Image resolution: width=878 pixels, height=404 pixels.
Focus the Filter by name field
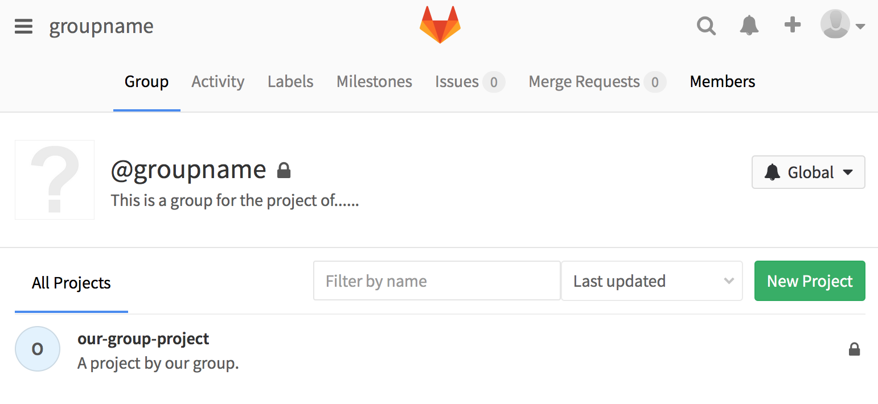[x=437, y=281]
